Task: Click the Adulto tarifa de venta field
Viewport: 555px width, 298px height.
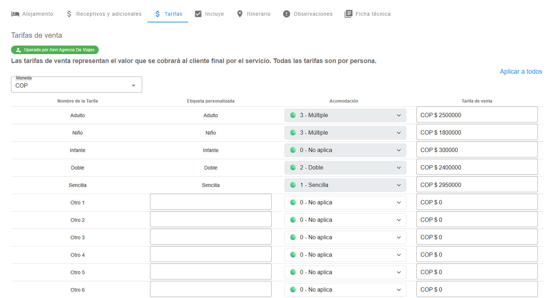Action: (x=477, y=115)
